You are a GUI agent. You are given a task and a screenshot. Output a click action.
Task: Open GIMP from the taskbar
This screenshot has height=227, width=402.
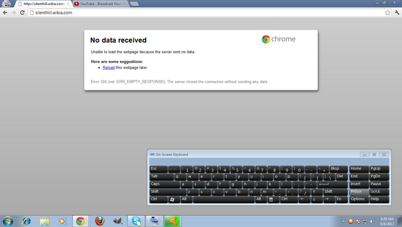point(117,221)
